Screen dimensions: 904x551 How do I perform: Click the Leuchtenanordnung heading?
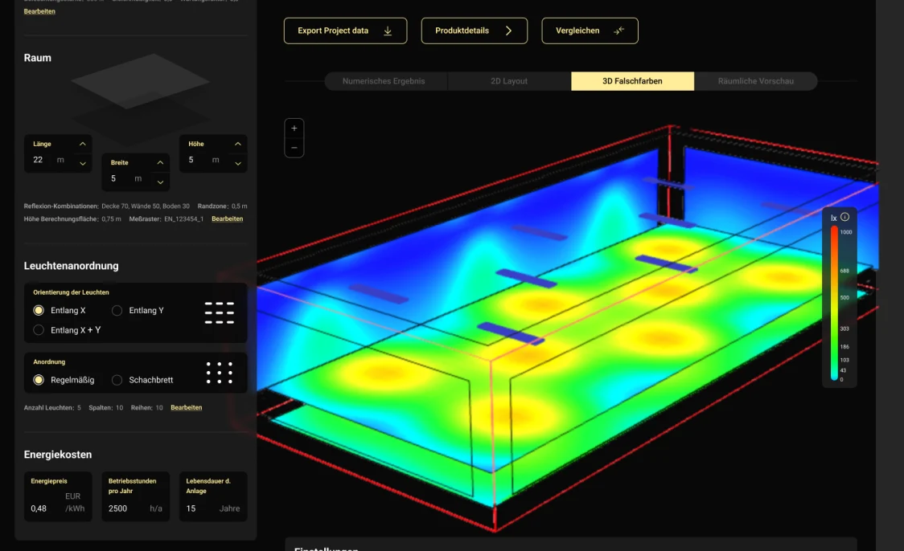pyautogui.click(x=71, y=266)
